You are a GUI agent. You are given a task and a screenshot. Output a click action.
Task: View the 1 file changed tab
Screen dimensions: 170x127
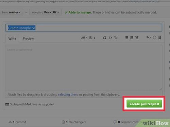[x=74, y=122]
